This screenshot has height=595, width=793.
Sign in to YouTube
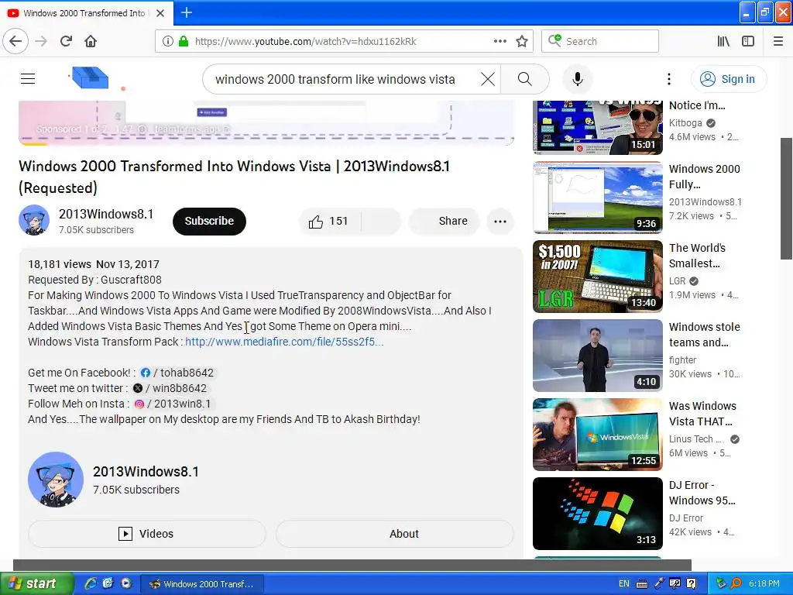click(729, 79)
